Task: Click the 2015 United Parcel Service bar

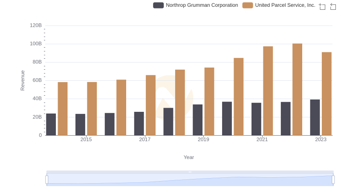Action: 92,108
